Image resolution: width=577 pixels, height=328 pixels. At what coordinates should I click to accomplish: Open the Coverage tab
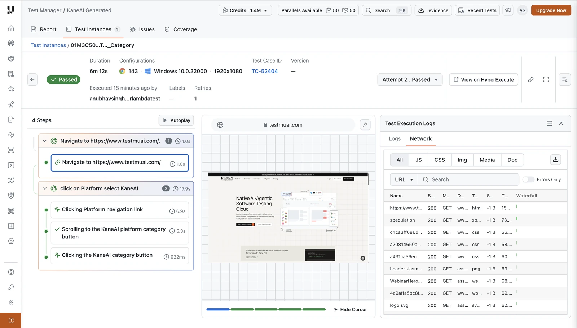pyautogui.click(x=181, y=29)
